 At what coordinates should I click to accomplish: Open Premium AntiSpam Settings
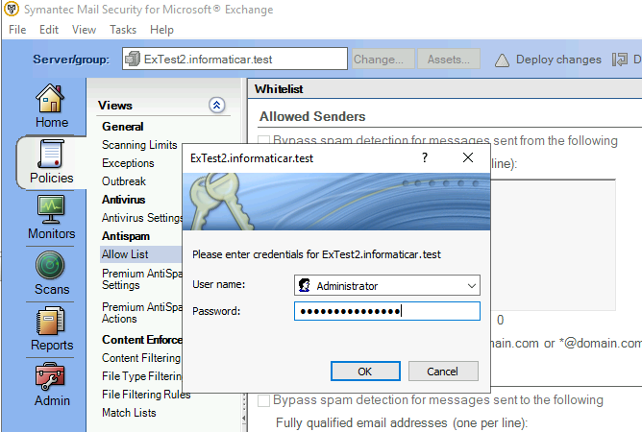pyautogui.click(x=141, y=279)
